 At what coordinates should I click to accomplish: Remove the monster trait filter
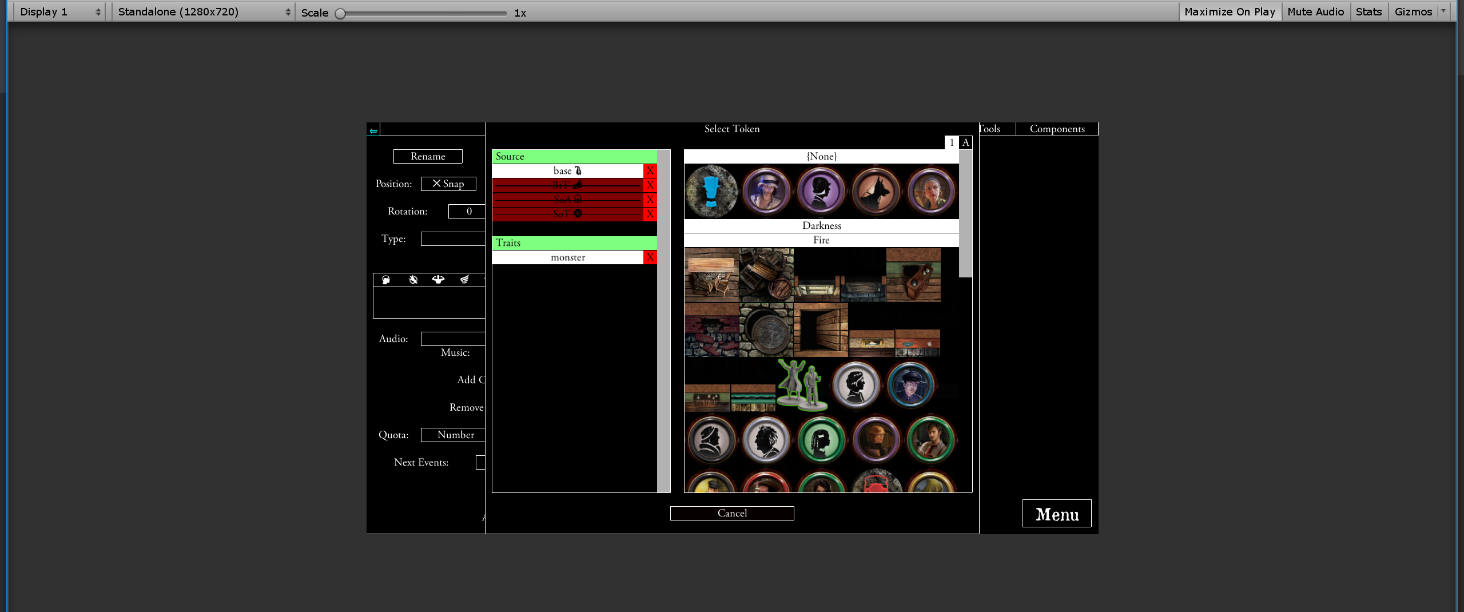click(x=650, y=257)
